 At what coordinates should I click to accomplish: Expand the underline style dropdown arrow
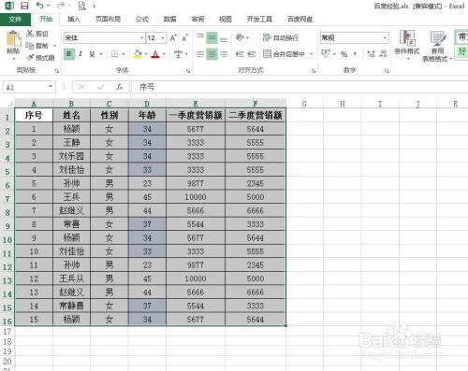pyautogui.click(x=101, y=54)
